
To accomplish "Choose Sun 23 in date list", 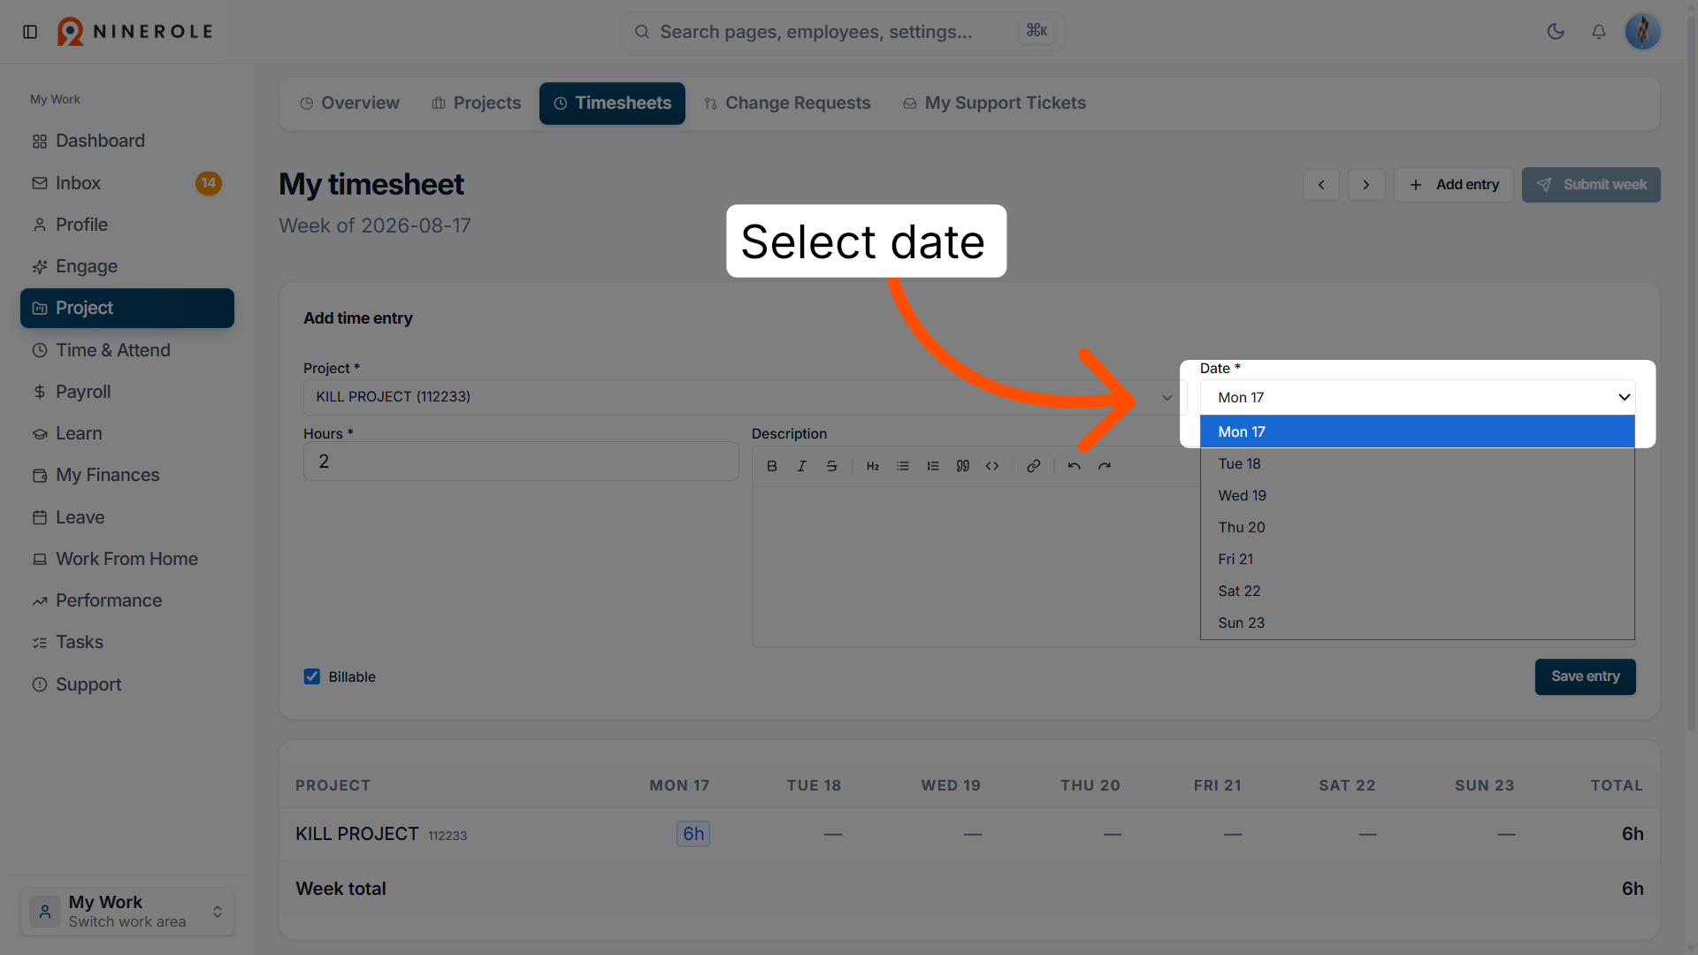I will coord(1418,623).
